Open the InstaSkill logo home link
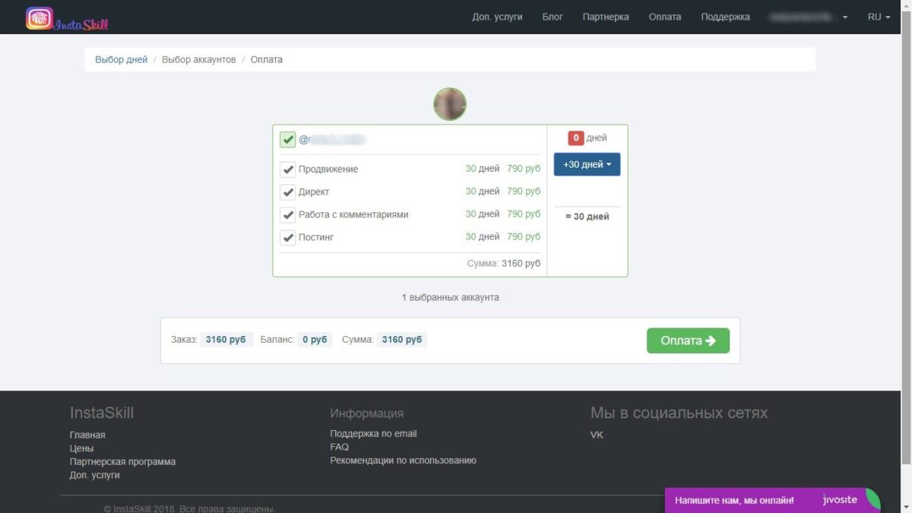 67,18
